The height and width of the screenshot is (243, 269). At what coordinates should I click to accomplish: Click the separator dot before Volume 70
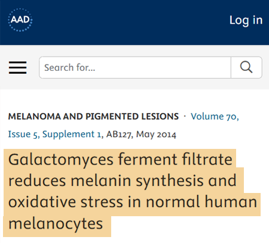(185, 116)
